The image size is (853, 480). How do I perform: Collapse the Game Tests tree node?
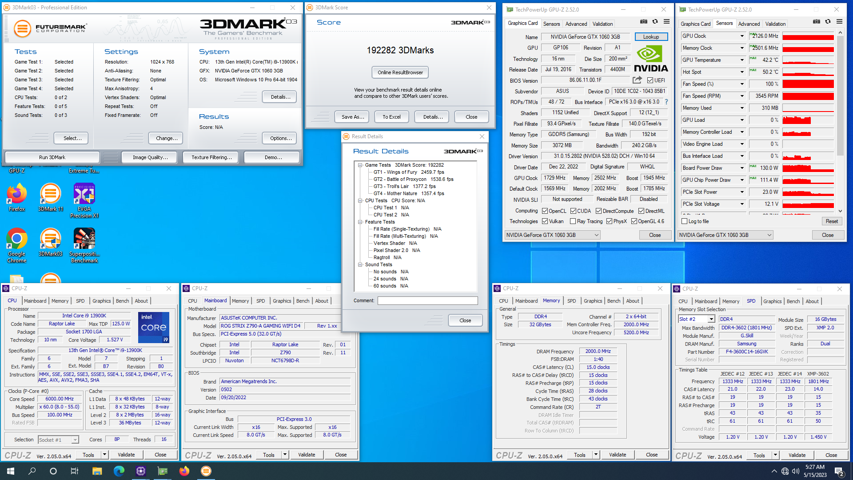(x=360, y=165)
